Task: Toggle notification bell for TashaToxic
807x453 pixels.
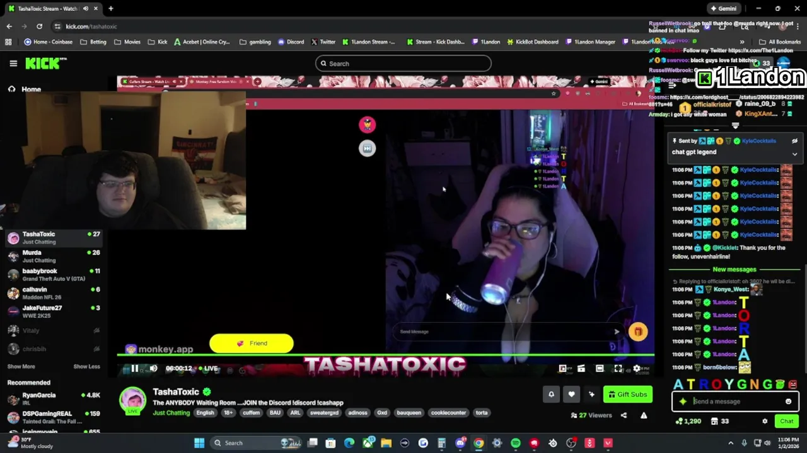Action: tap(551, 394)
